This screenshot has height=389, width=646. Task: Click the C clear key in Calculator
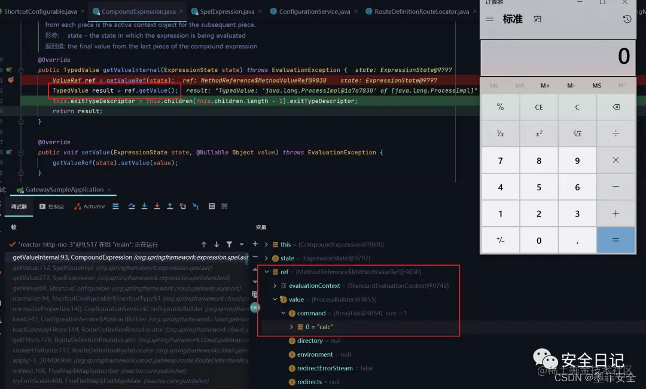(x=577, y=107)
